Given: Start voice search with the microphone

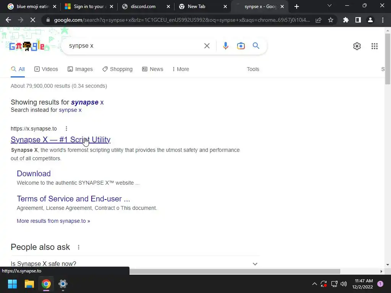Looking at the screenshot, I should tap(225, 46).
